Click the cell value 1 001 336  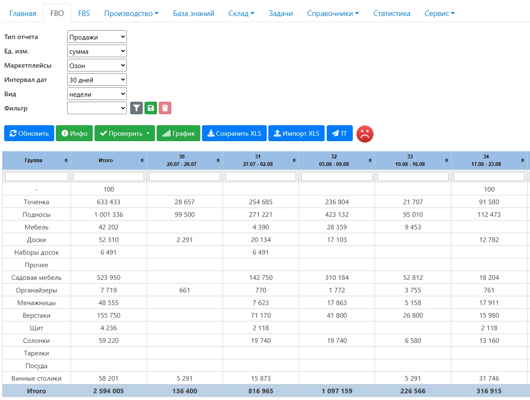(109, 214)
